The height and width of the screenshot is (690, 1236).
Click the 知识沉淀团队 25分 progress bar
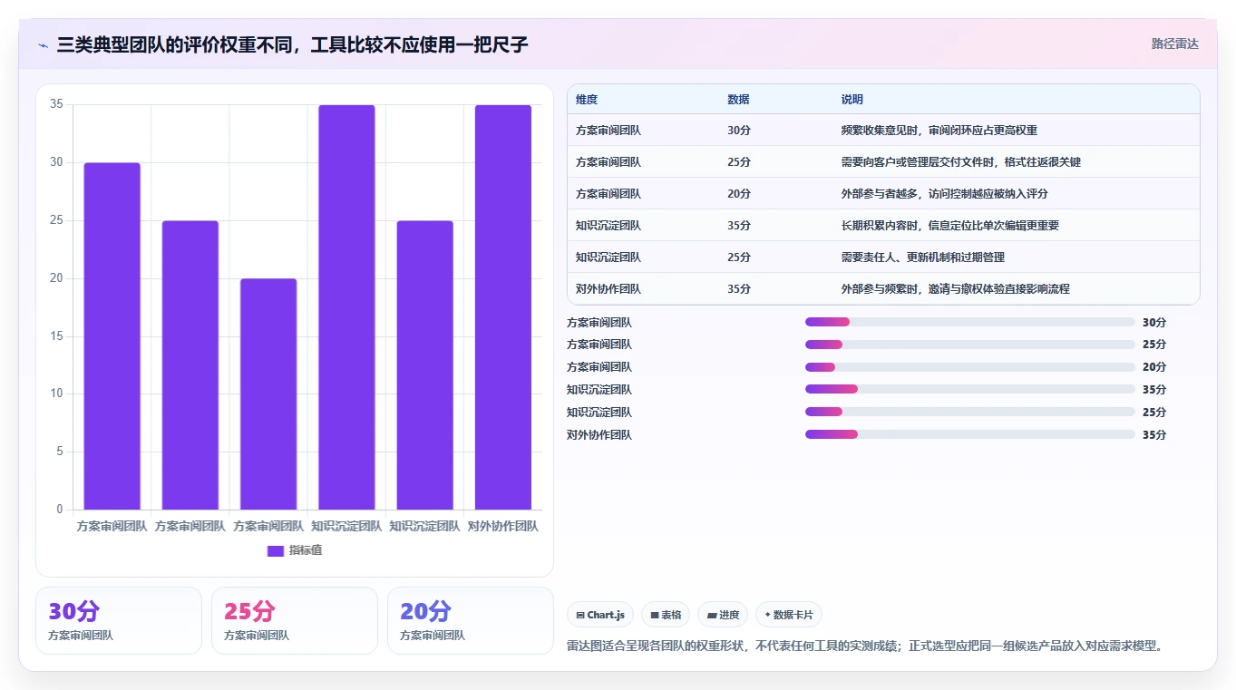click(x=970, y=412)
